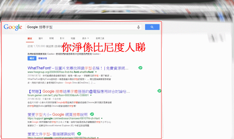
Task: Click the microphone voice search icon
Action: pyautogui.click(x=138, y=27)
